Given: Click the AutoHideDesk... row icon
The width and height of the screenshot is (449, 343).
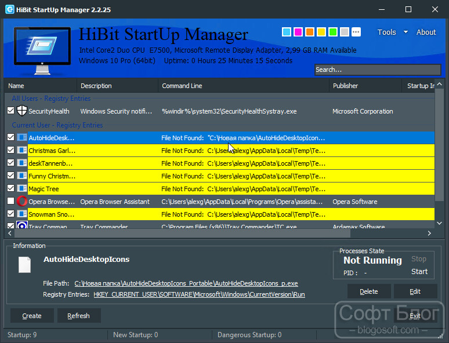Looking at the screenshot, I should coord(22,137).
